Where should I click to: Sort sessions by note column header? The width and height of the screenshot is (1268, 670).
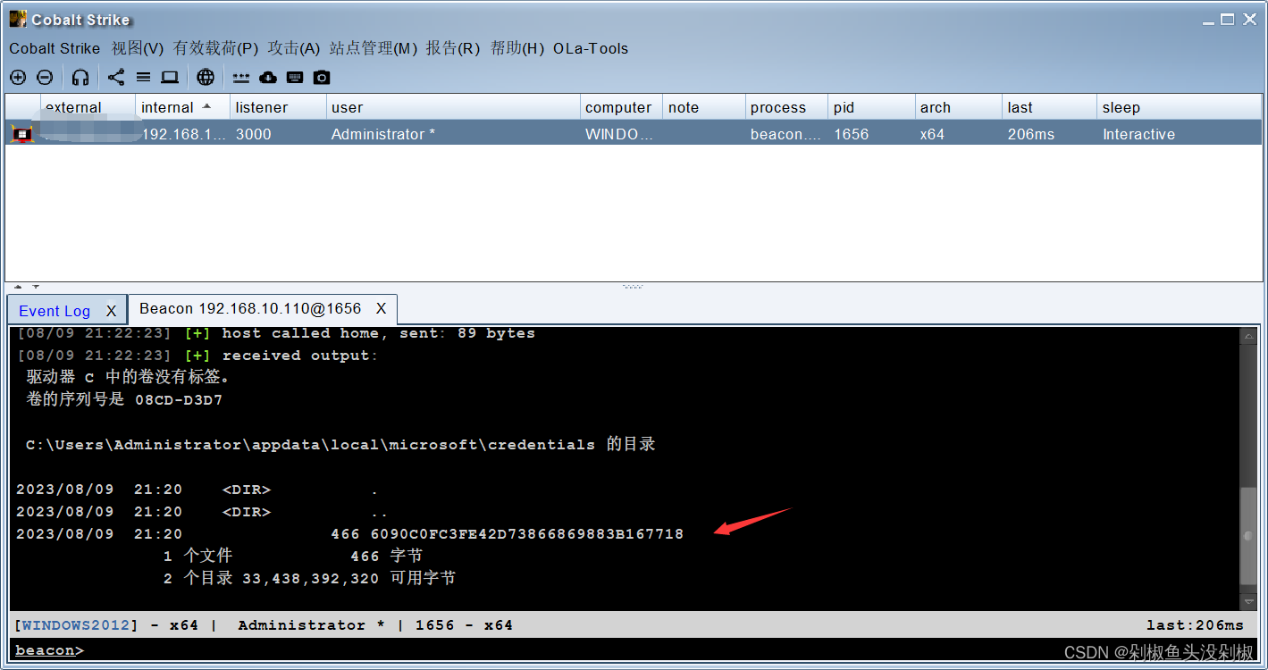point(704,107)
